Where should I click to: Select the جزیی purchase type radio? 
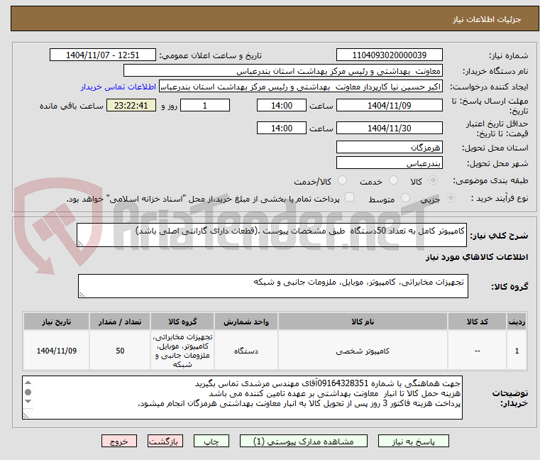pyautogui.click(x=451, y=198)
